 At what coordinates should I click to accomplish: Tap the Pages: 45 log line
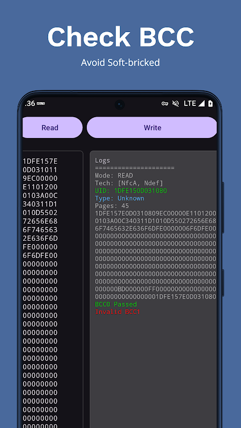click(x=112, y=205)
